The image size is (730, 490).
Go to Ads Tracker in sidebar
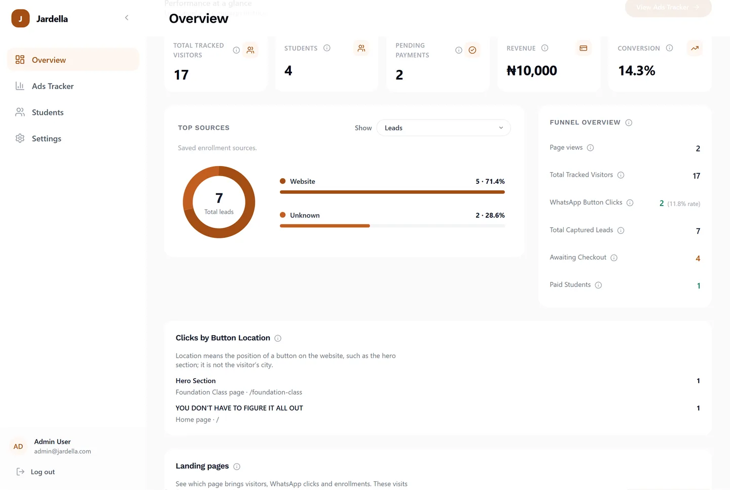coord(73,86)
